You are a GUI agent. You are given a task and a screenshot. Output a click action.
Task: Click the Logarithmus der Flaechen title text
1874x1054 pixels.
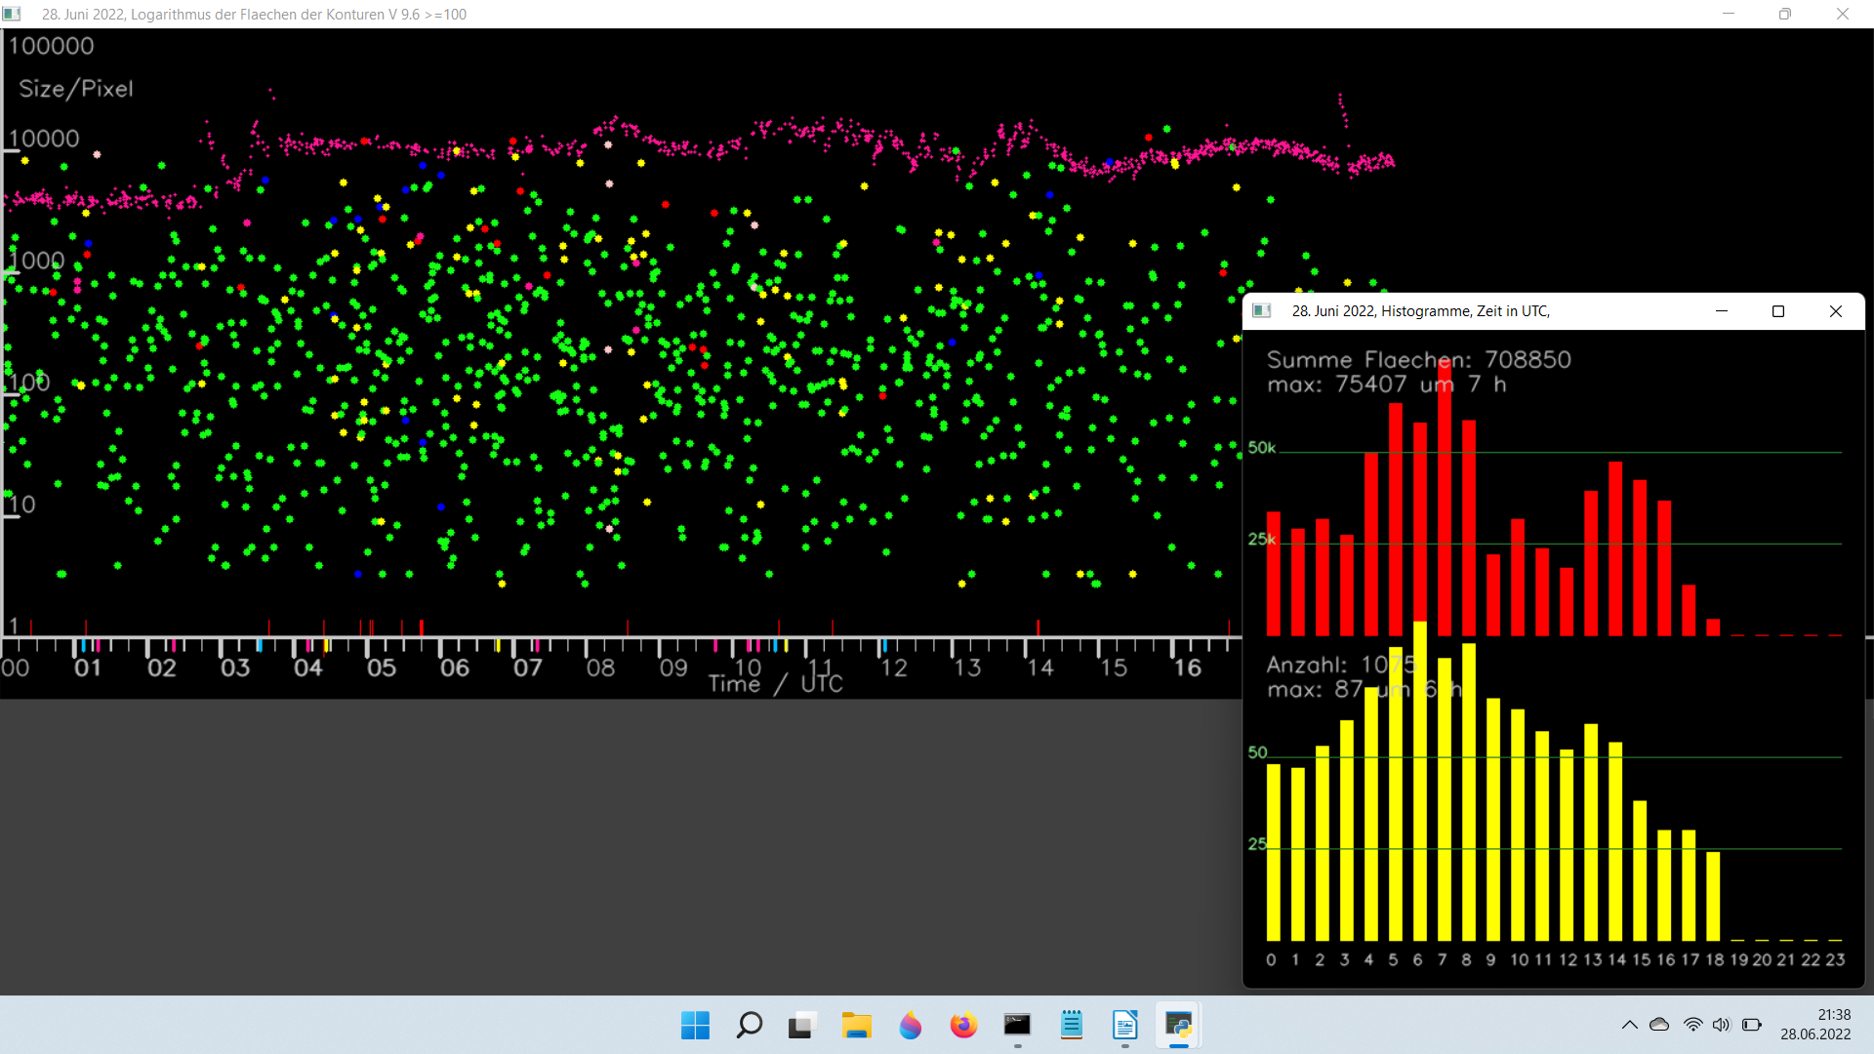(254, 14)
